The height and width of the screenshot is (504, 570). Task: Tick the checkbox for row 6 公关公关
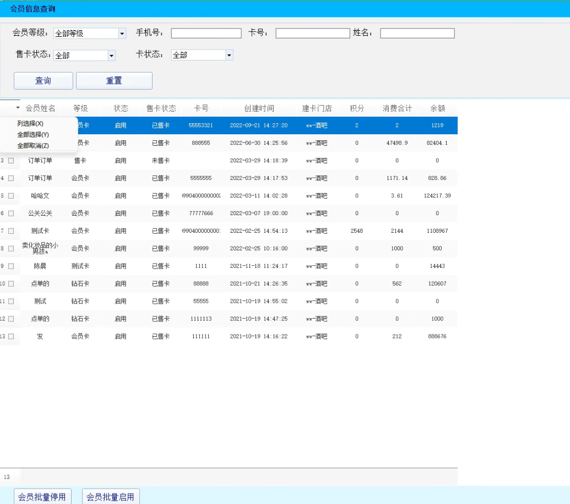(x=11, y=213)
